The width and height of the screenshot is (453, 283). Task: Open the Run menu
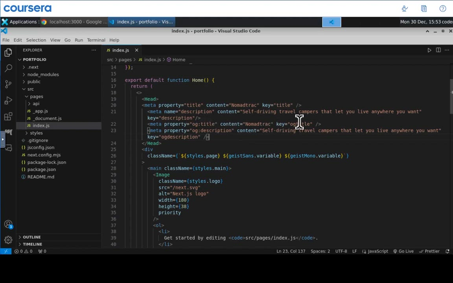tap(79, 40)
